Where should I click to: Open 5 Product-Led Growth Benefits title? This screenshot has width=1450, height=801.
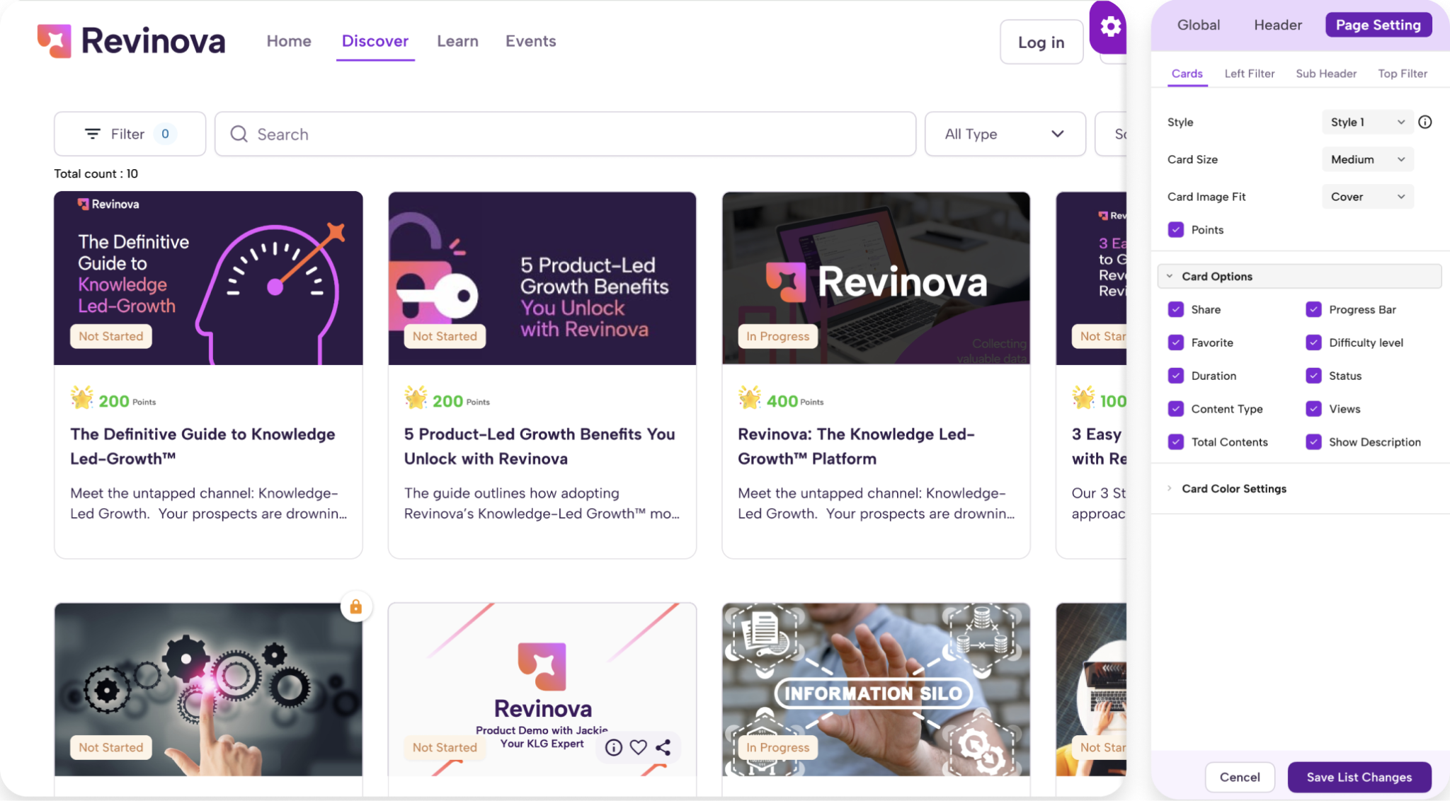click(x=539, y=446)
